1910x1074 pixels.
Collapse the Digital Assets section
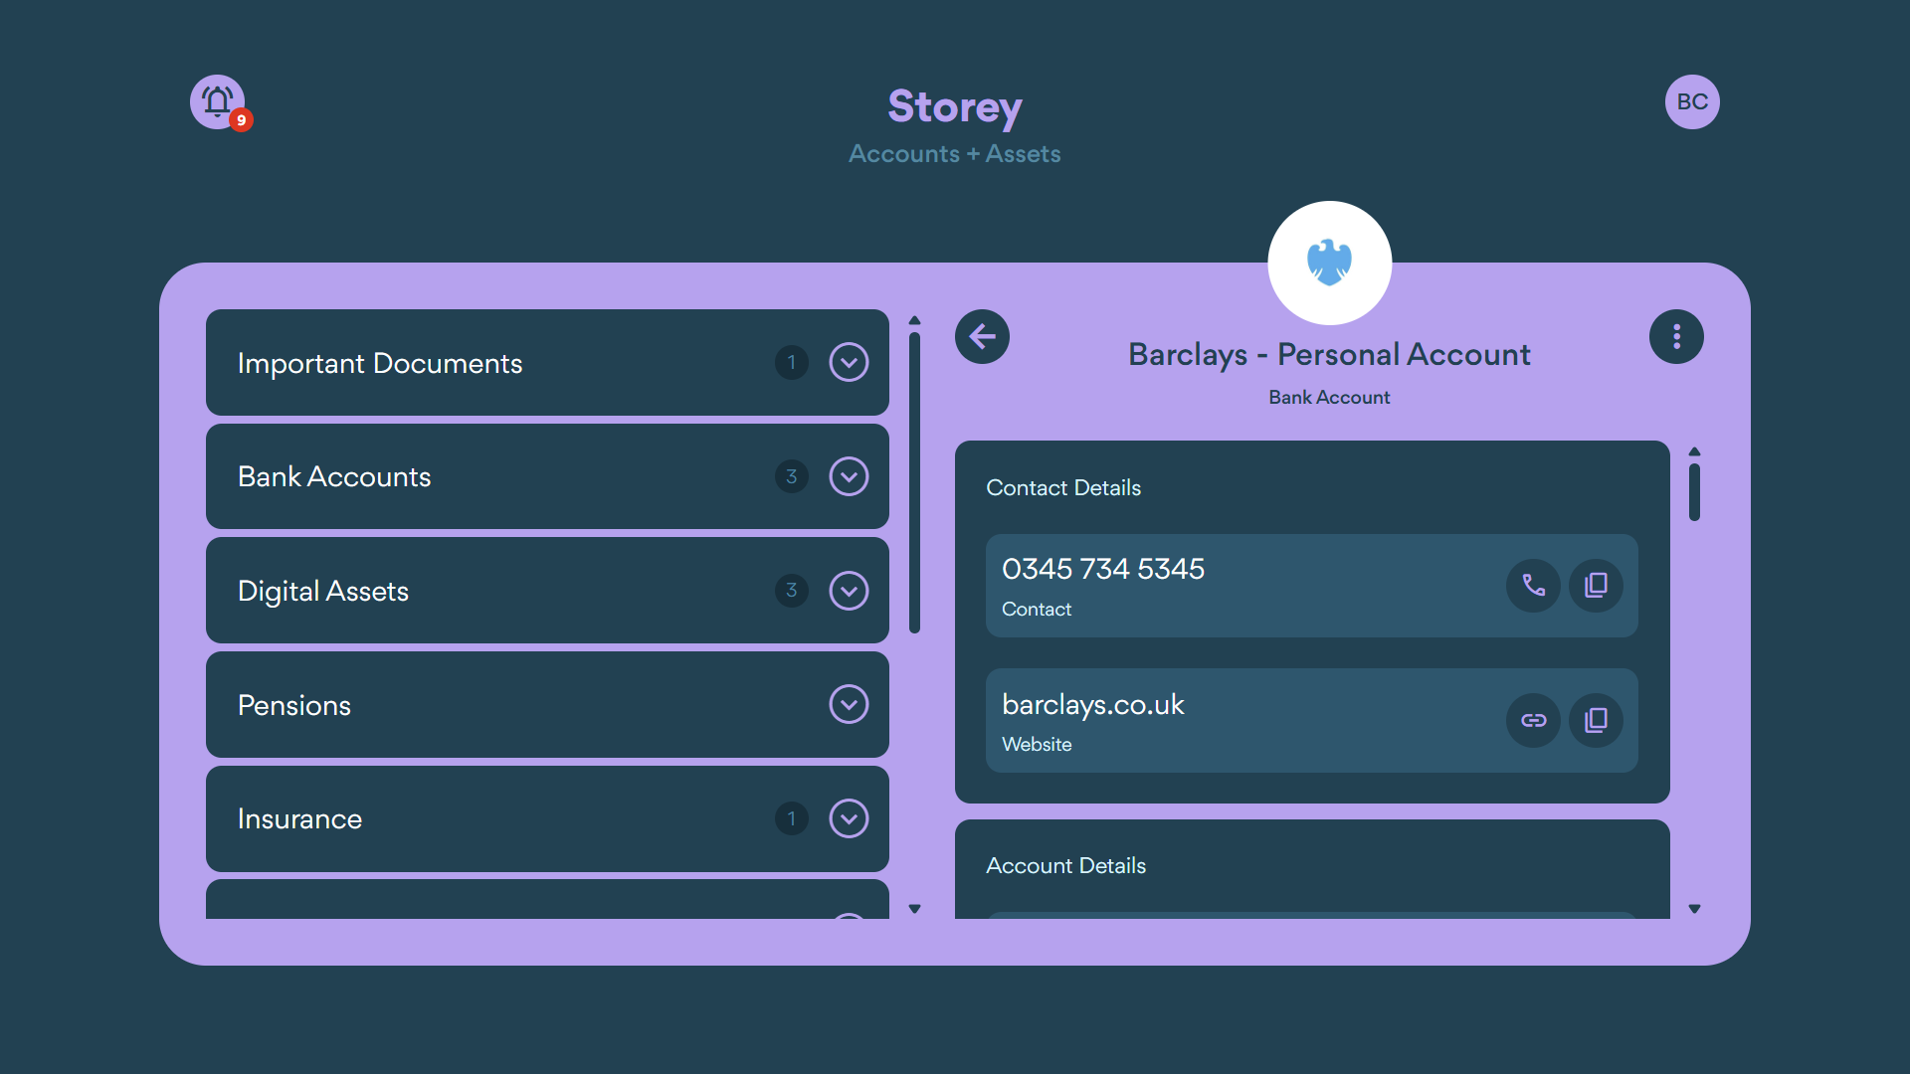pos(849,590)
